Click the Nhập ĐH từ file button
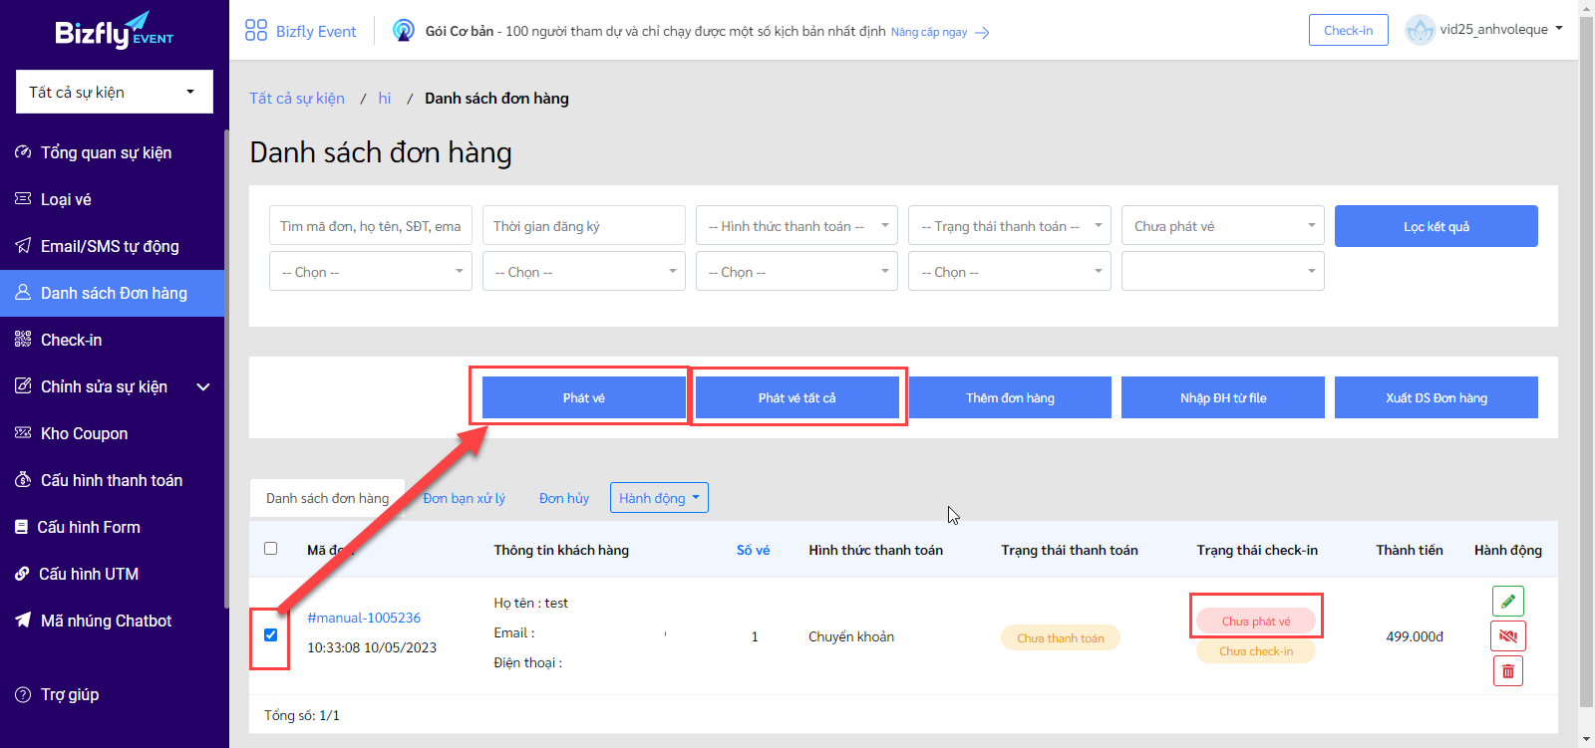The image size is (1595, 748). (1223, 397)
